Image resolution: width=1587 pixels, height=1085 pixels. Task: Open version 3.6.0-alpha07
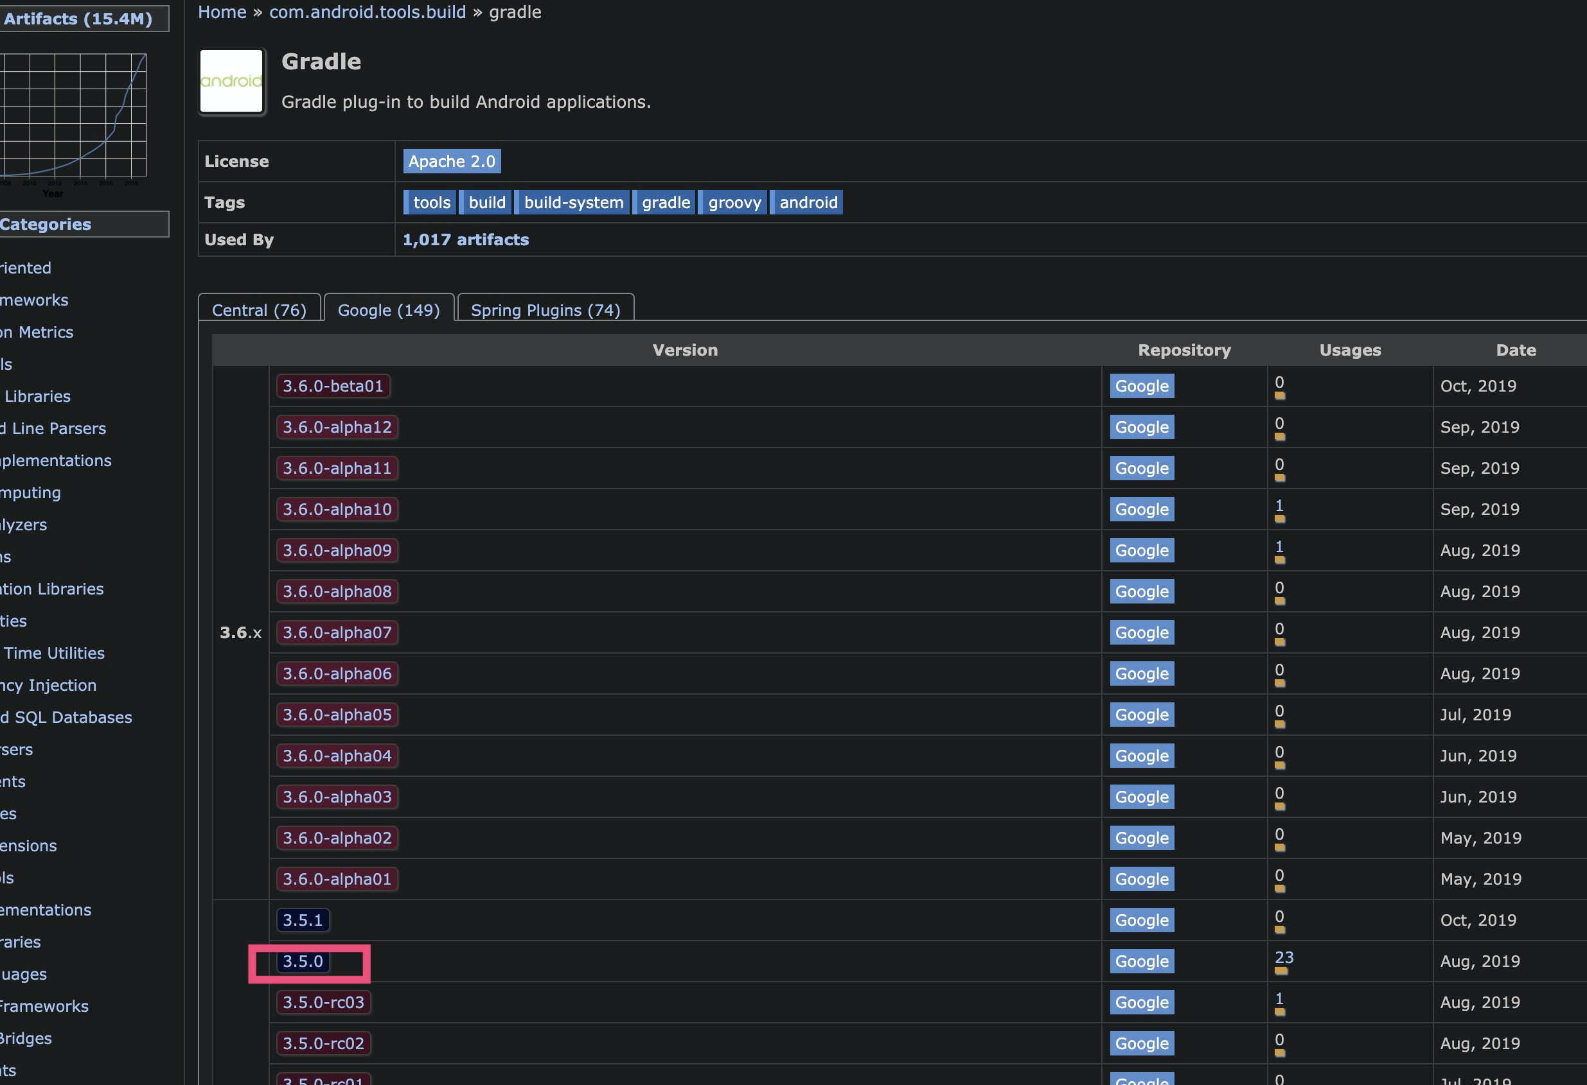point(337,632)
